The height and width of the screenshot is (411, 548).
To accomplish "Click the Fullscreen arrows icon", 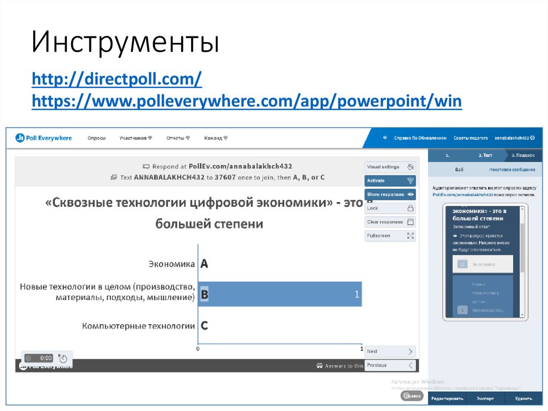I will coord(410,236).
